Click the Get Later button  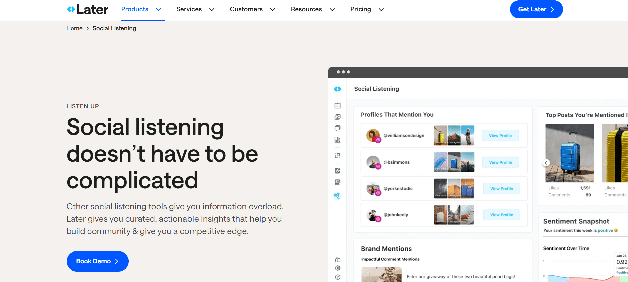tap(536, 9)
